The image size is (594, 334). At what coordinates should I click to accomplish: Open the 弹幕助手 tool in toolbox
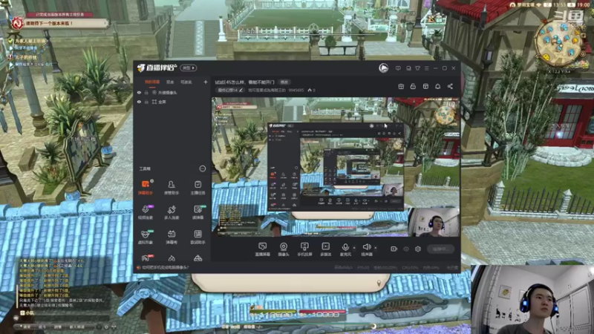tap(146, 187)
